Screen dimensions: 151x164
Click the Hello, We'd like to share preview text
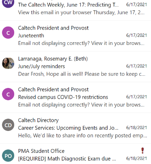point(83,136)
